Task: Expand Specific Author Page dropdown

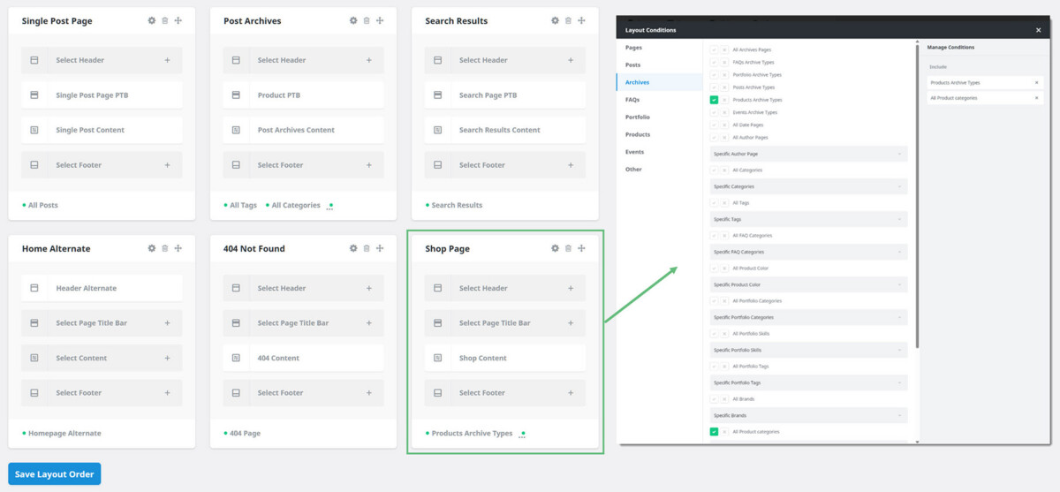Action: [808, 154]
